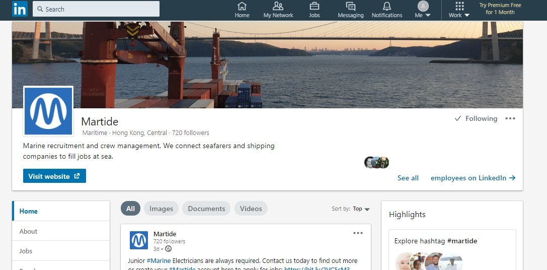547x270 pixels.
Task: Click Try Premium Free for 1 Month
Action: [x=500, y=9]
